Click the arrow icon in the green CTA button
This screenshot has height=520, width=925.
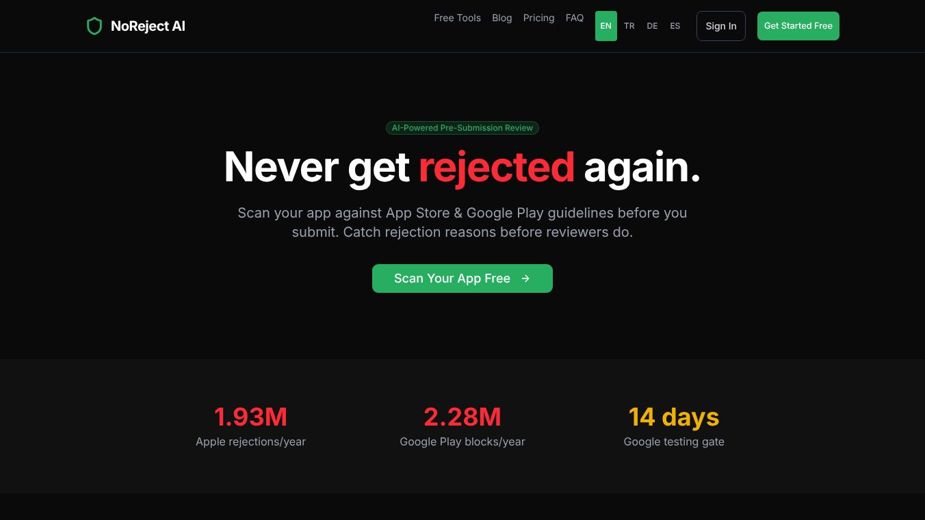[525, 278]
